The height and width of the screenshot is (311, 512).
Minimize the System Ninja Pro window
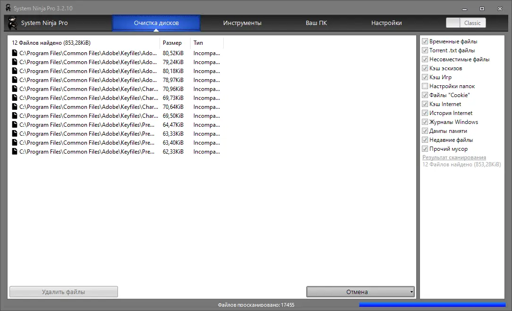[465, 9]
